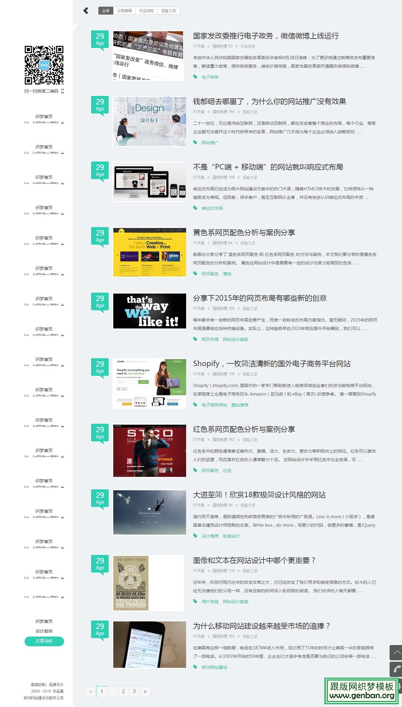This screenshot has width=402, height=707.
Task: Click the 用户体验 tag
Action: click(210, 602)
